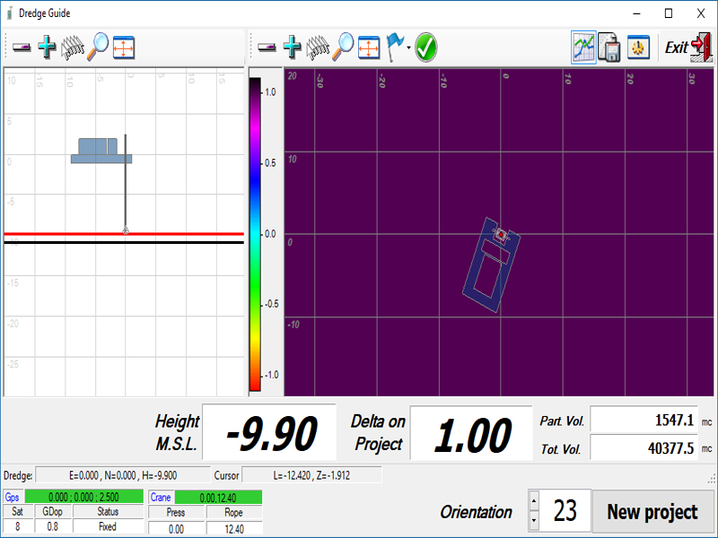Click the Press value 0.00 cell

[176, 529]
